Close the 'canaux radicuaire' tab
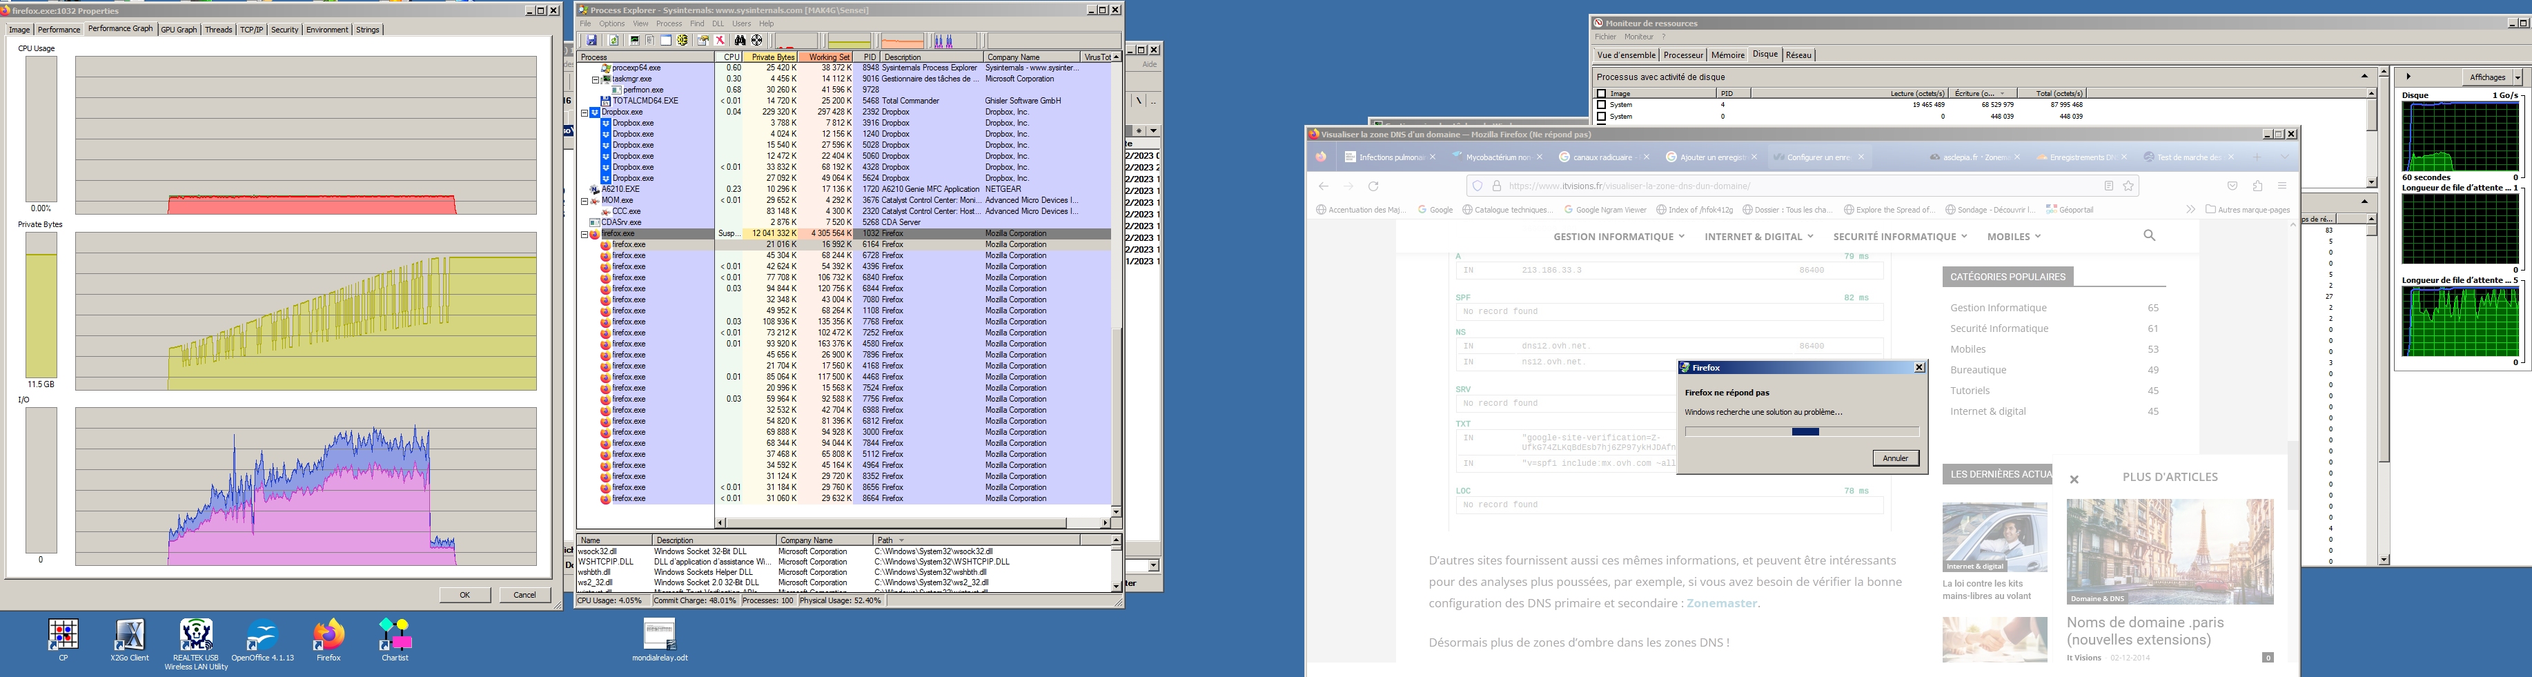Viewport: 2532px width, 677px height. [1647, 157]
